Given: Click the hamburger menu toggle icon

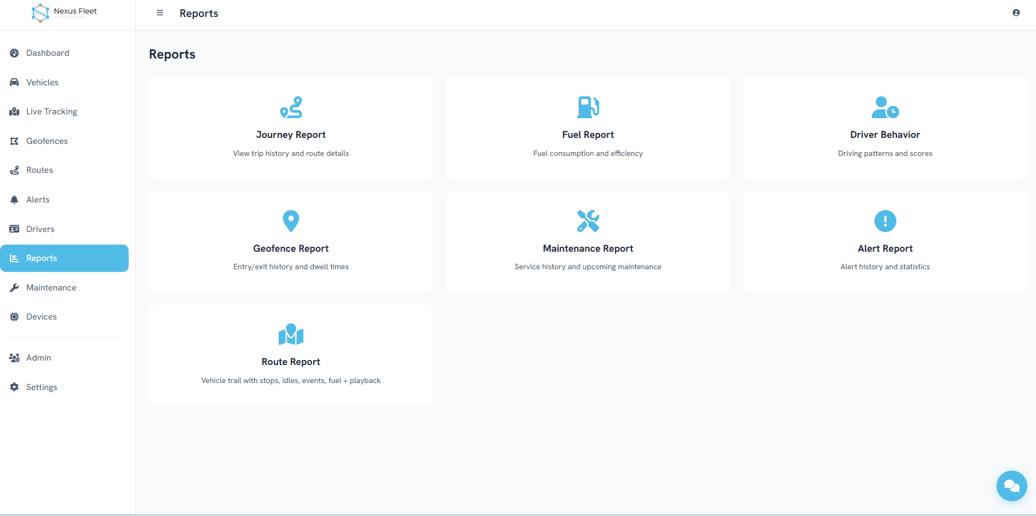Looking at the screenshot, I should click(160, 13).
